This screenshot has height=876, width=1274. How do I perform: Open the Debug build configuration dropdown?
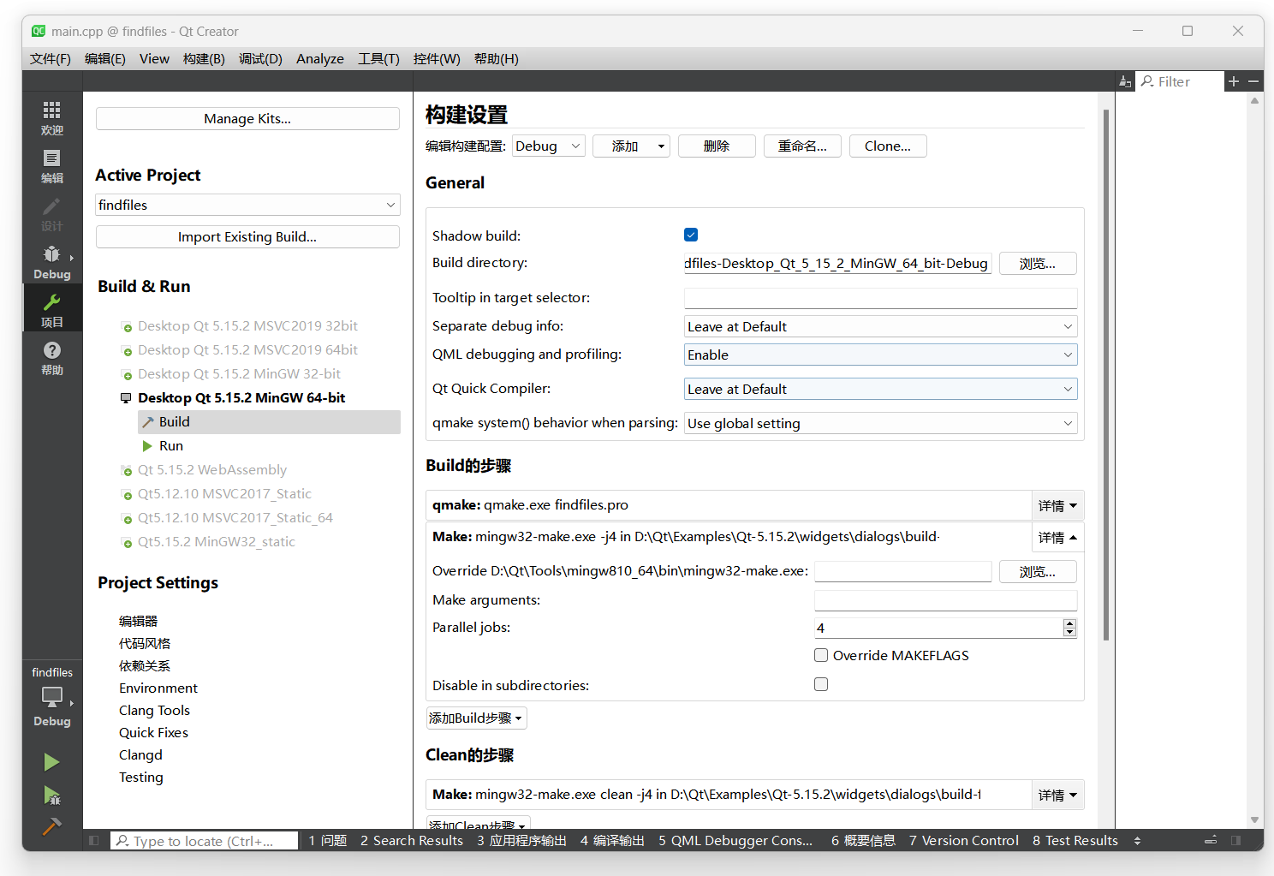click(549, 146)
